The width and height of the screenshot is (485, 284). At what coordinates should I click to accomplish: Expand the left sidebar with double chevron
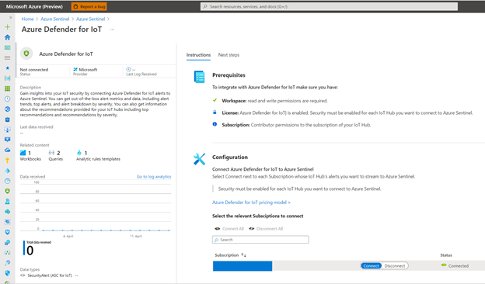pos(10,18)
